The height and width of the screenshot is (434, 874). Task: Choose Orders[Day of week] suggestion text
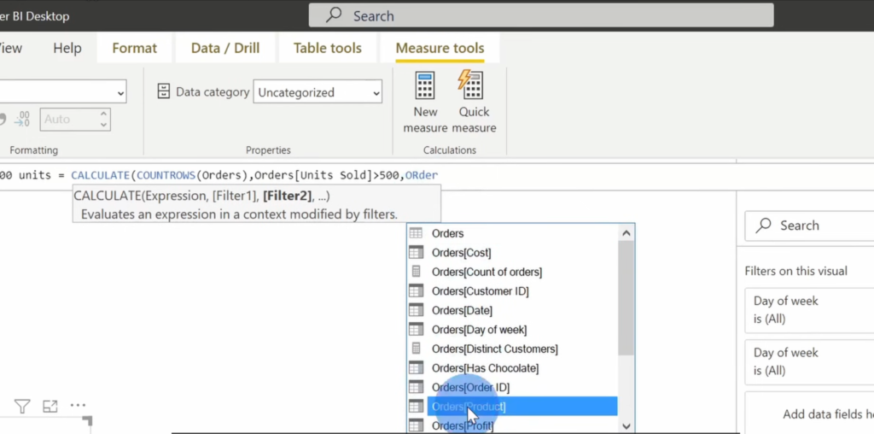[480, 330]
